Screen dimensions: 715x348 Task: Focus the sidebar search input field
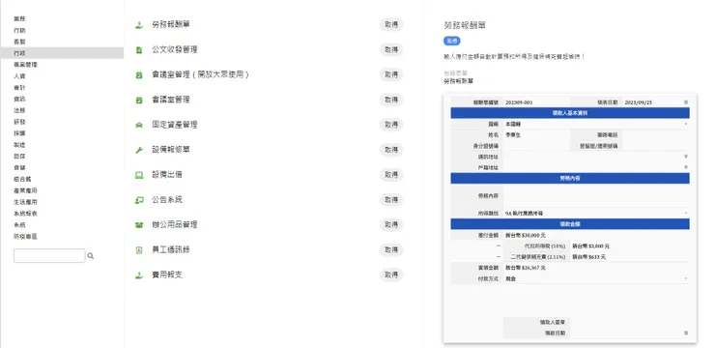[49, 255]
